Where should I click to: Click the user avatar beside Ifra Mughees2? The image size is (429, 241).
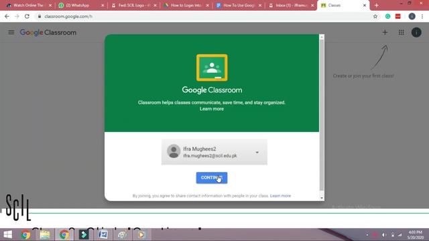174,151
